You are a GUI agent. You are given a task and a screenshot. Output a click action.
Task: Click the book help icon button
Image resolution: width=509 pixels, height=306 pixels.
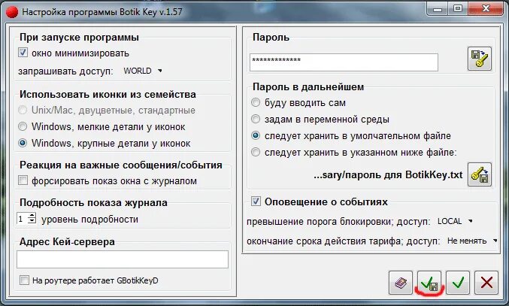[401, 283]
